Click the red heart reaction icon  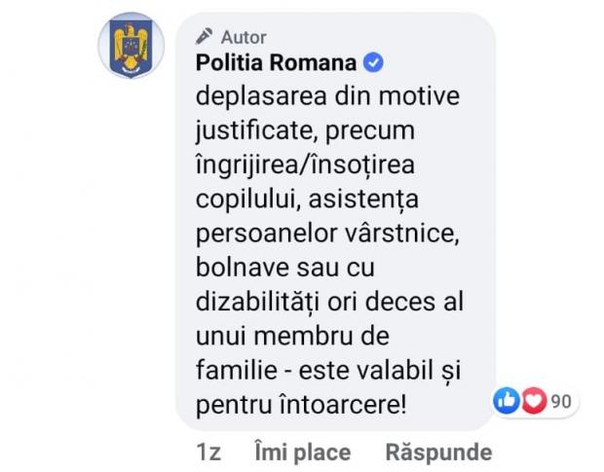pyautogui.click(x=532, y=401)
